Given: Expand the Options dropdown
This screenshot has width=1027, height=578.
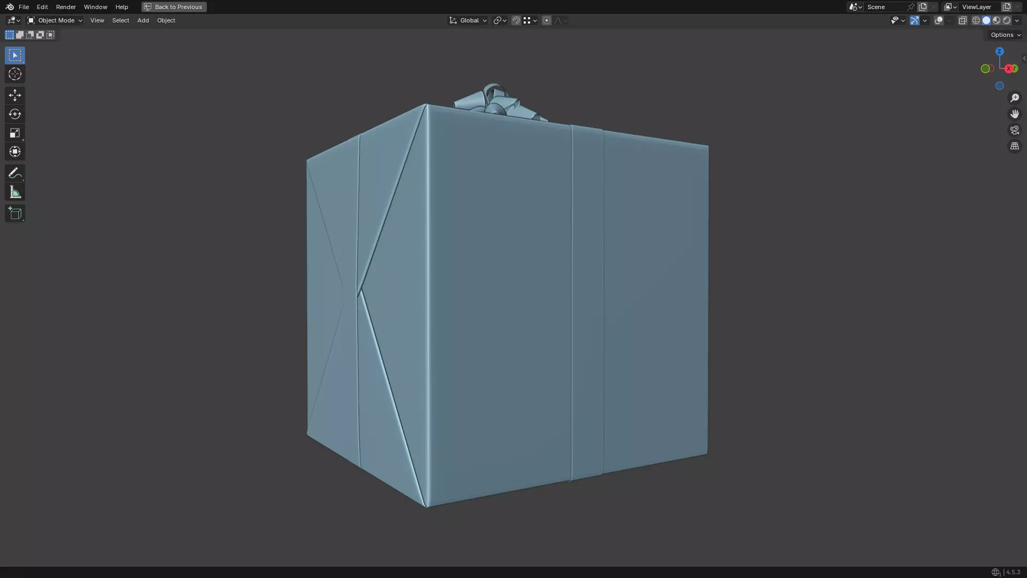Looking at the screenshot, I should [1005, 35].
